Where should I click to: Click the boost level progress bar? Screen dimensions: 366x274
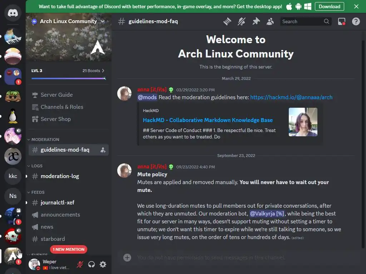[69, 78]
